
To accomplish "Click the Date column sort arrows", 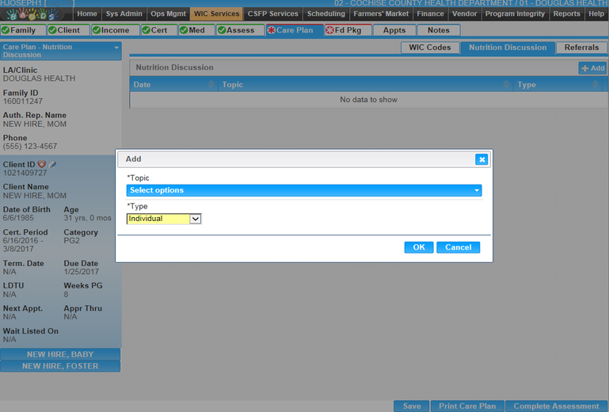I will 211,85.
